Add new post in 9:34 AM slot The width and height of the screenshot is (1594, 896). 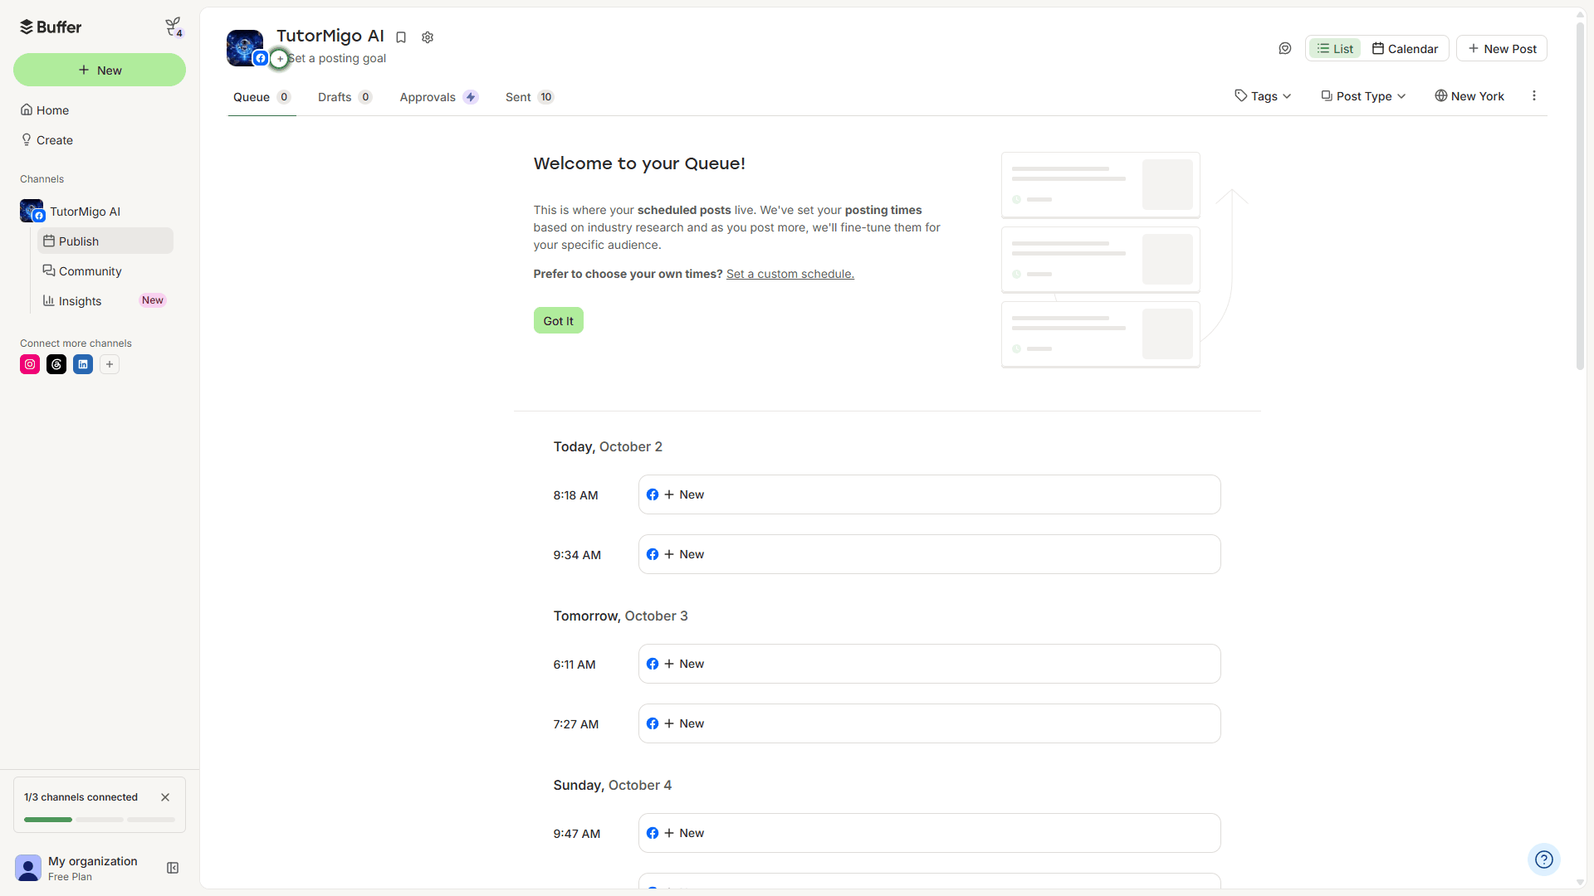pyautogui.click(x=929, y=554)
